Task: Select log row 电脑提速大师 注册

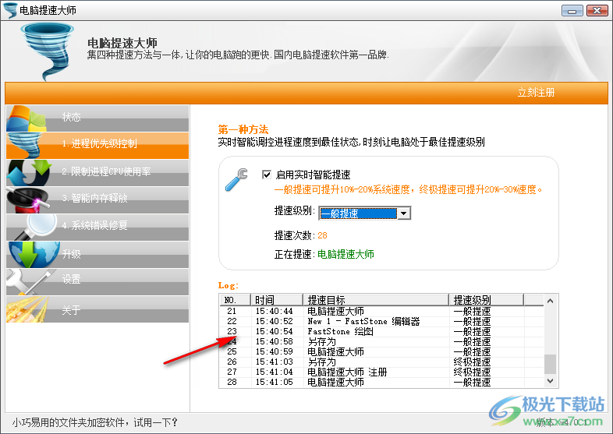Action: pos(381,372)
